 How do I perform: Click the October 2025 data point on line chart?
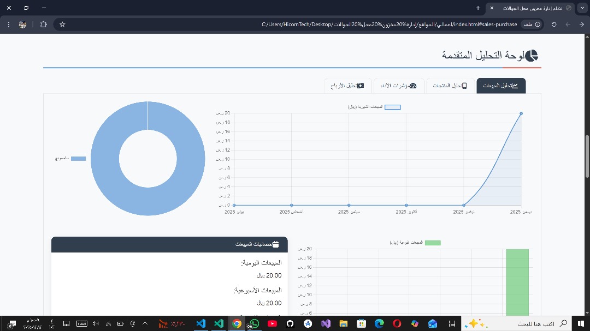click(406, 205)
